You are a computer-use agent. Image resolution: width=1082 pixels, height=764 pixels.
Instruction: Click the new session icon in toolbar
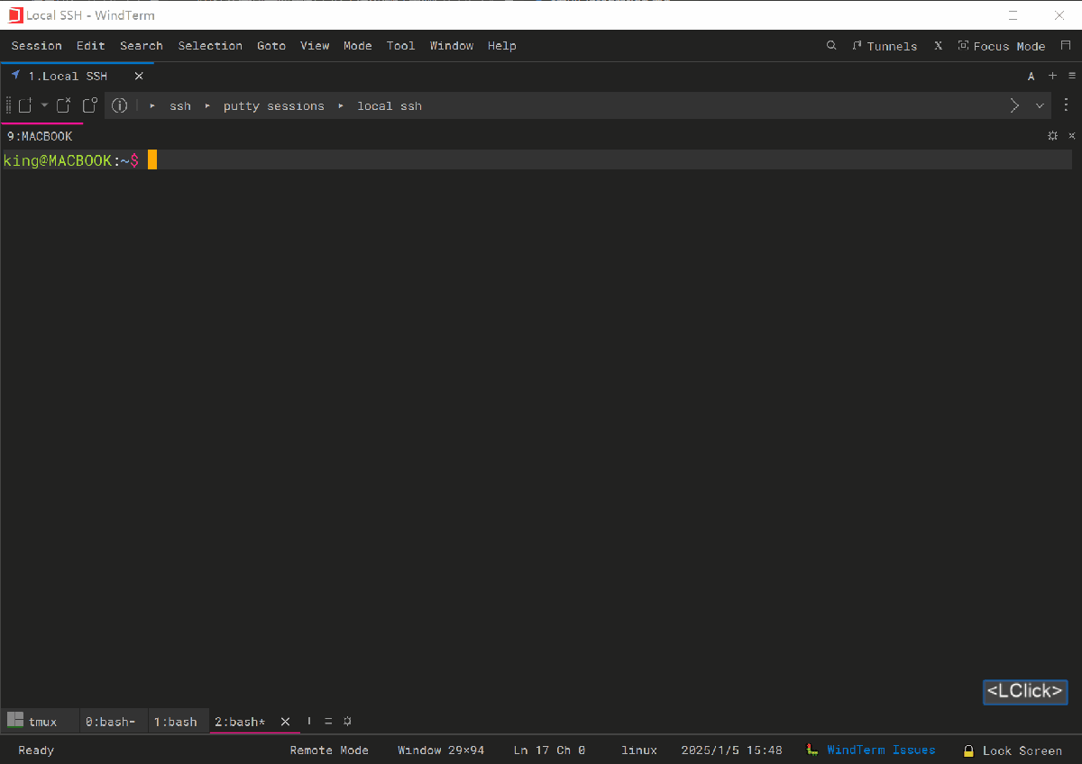point(25,105)
